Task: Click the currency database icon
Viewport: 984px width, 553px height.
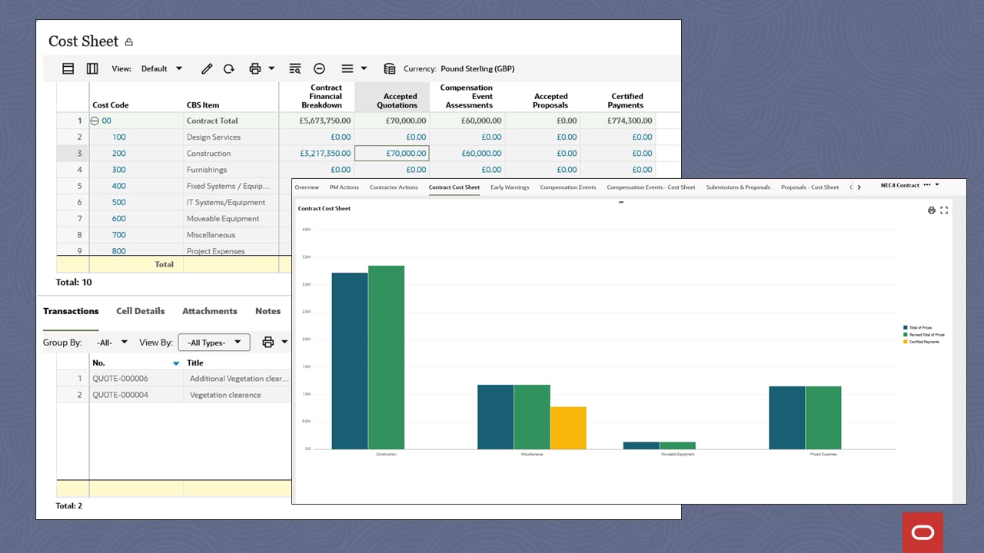Action: tap(390, 68)
